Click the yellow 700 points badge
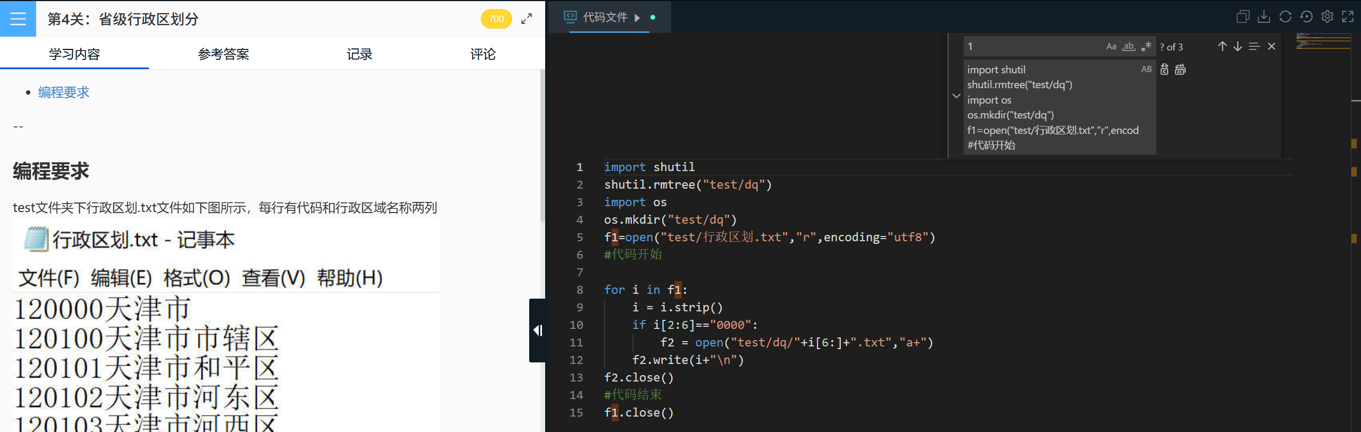 tap(496, 19)
